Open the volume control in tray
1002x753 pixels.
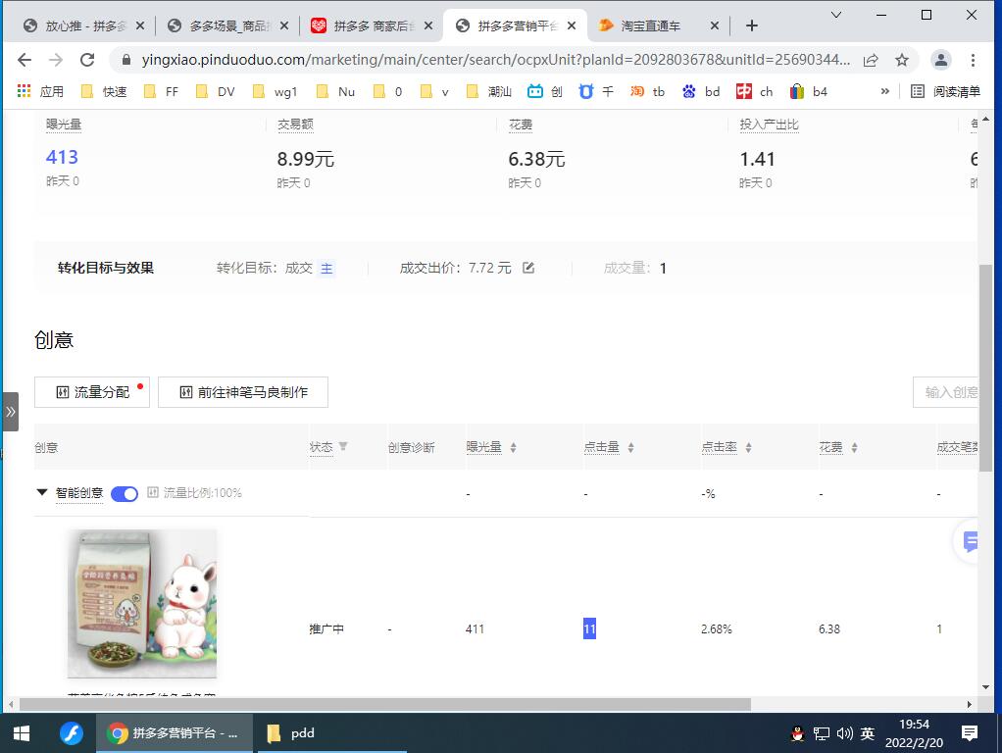point(844,733)
